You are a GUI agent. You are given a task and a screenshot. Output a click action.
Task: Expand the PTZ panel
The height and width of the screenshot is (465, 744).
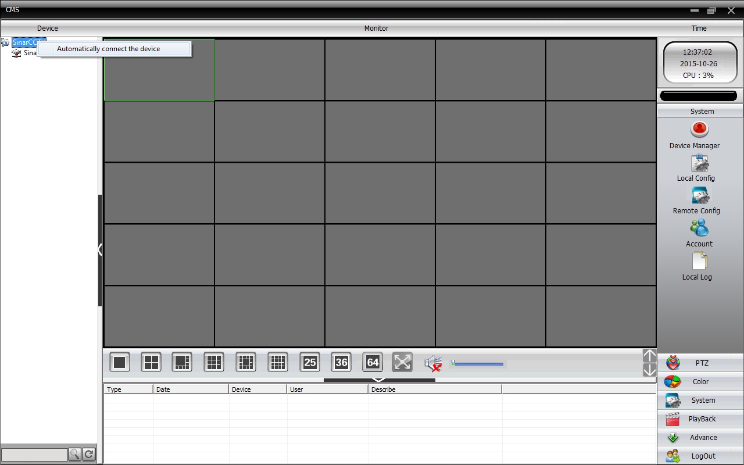[700, 363]
